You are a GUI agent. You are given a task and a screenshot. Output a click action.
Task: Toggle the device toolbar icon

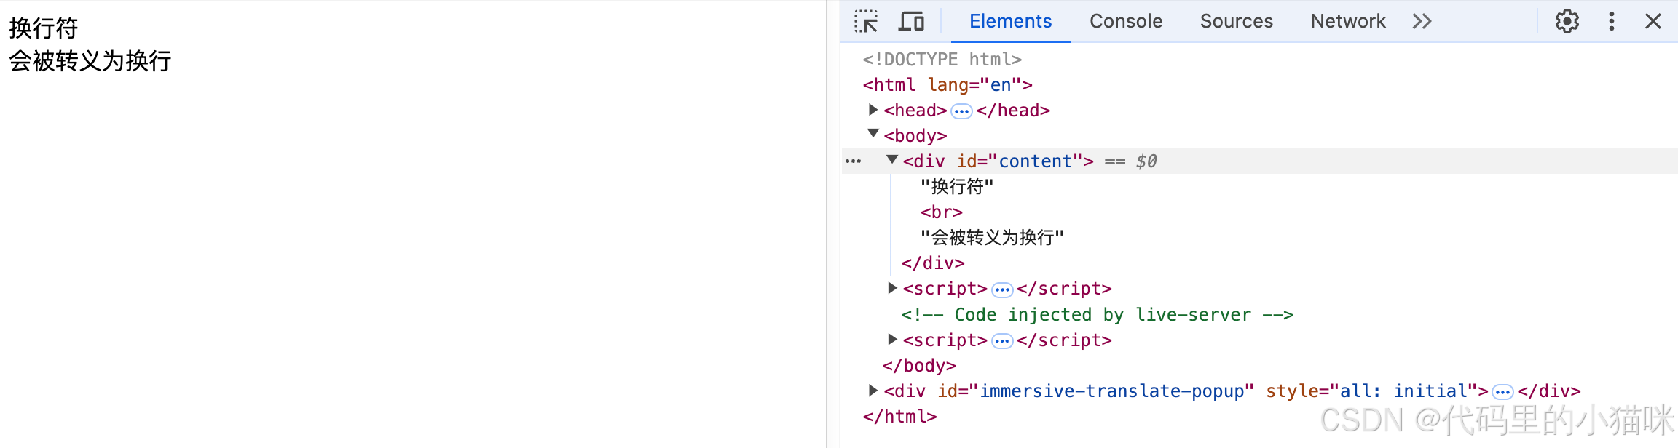(x=911, y=21)
